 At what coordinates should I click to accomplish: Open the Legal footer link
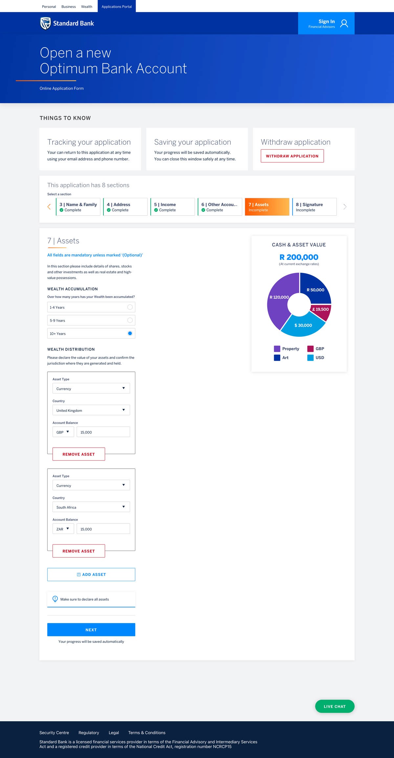(114, 733)
